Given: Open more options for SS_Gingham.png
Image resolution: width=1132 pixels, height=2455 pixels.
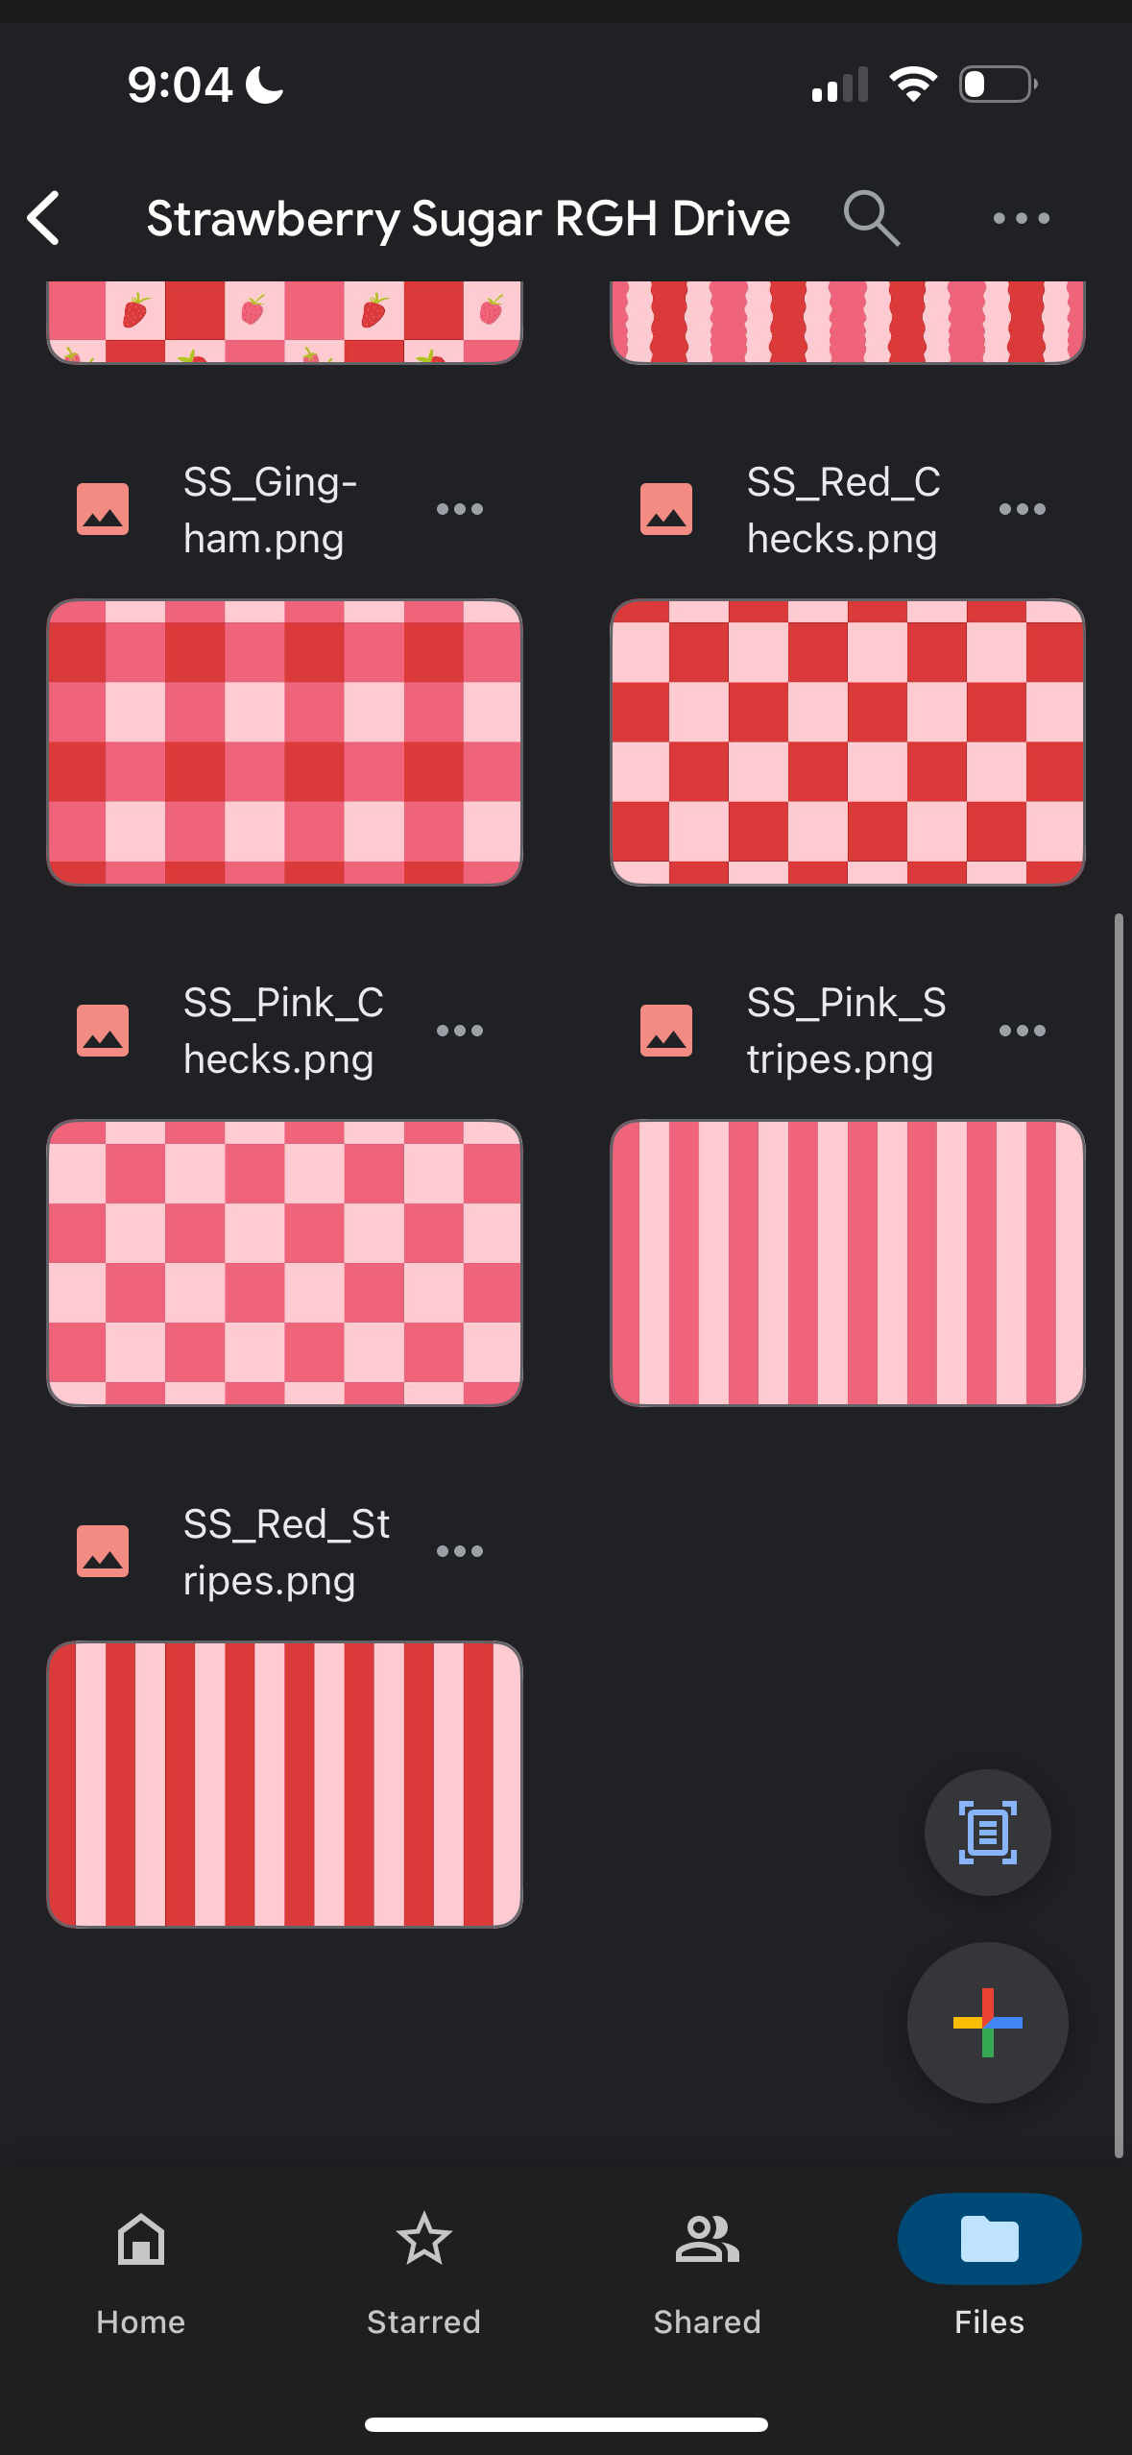Looking at the screenshot, I should [x=459, y=509].
